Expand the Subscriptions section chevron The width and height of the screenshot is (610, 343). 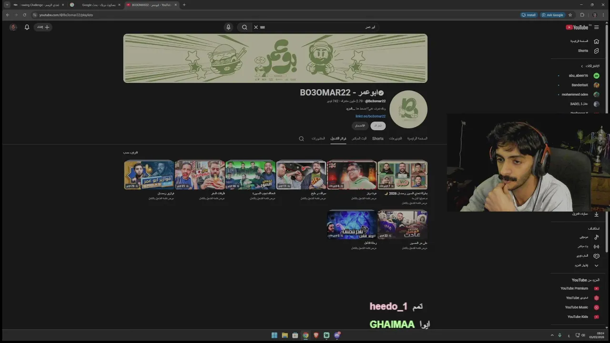[582, 66]
